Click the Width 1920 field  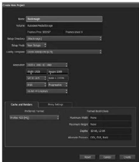point(36,72)
